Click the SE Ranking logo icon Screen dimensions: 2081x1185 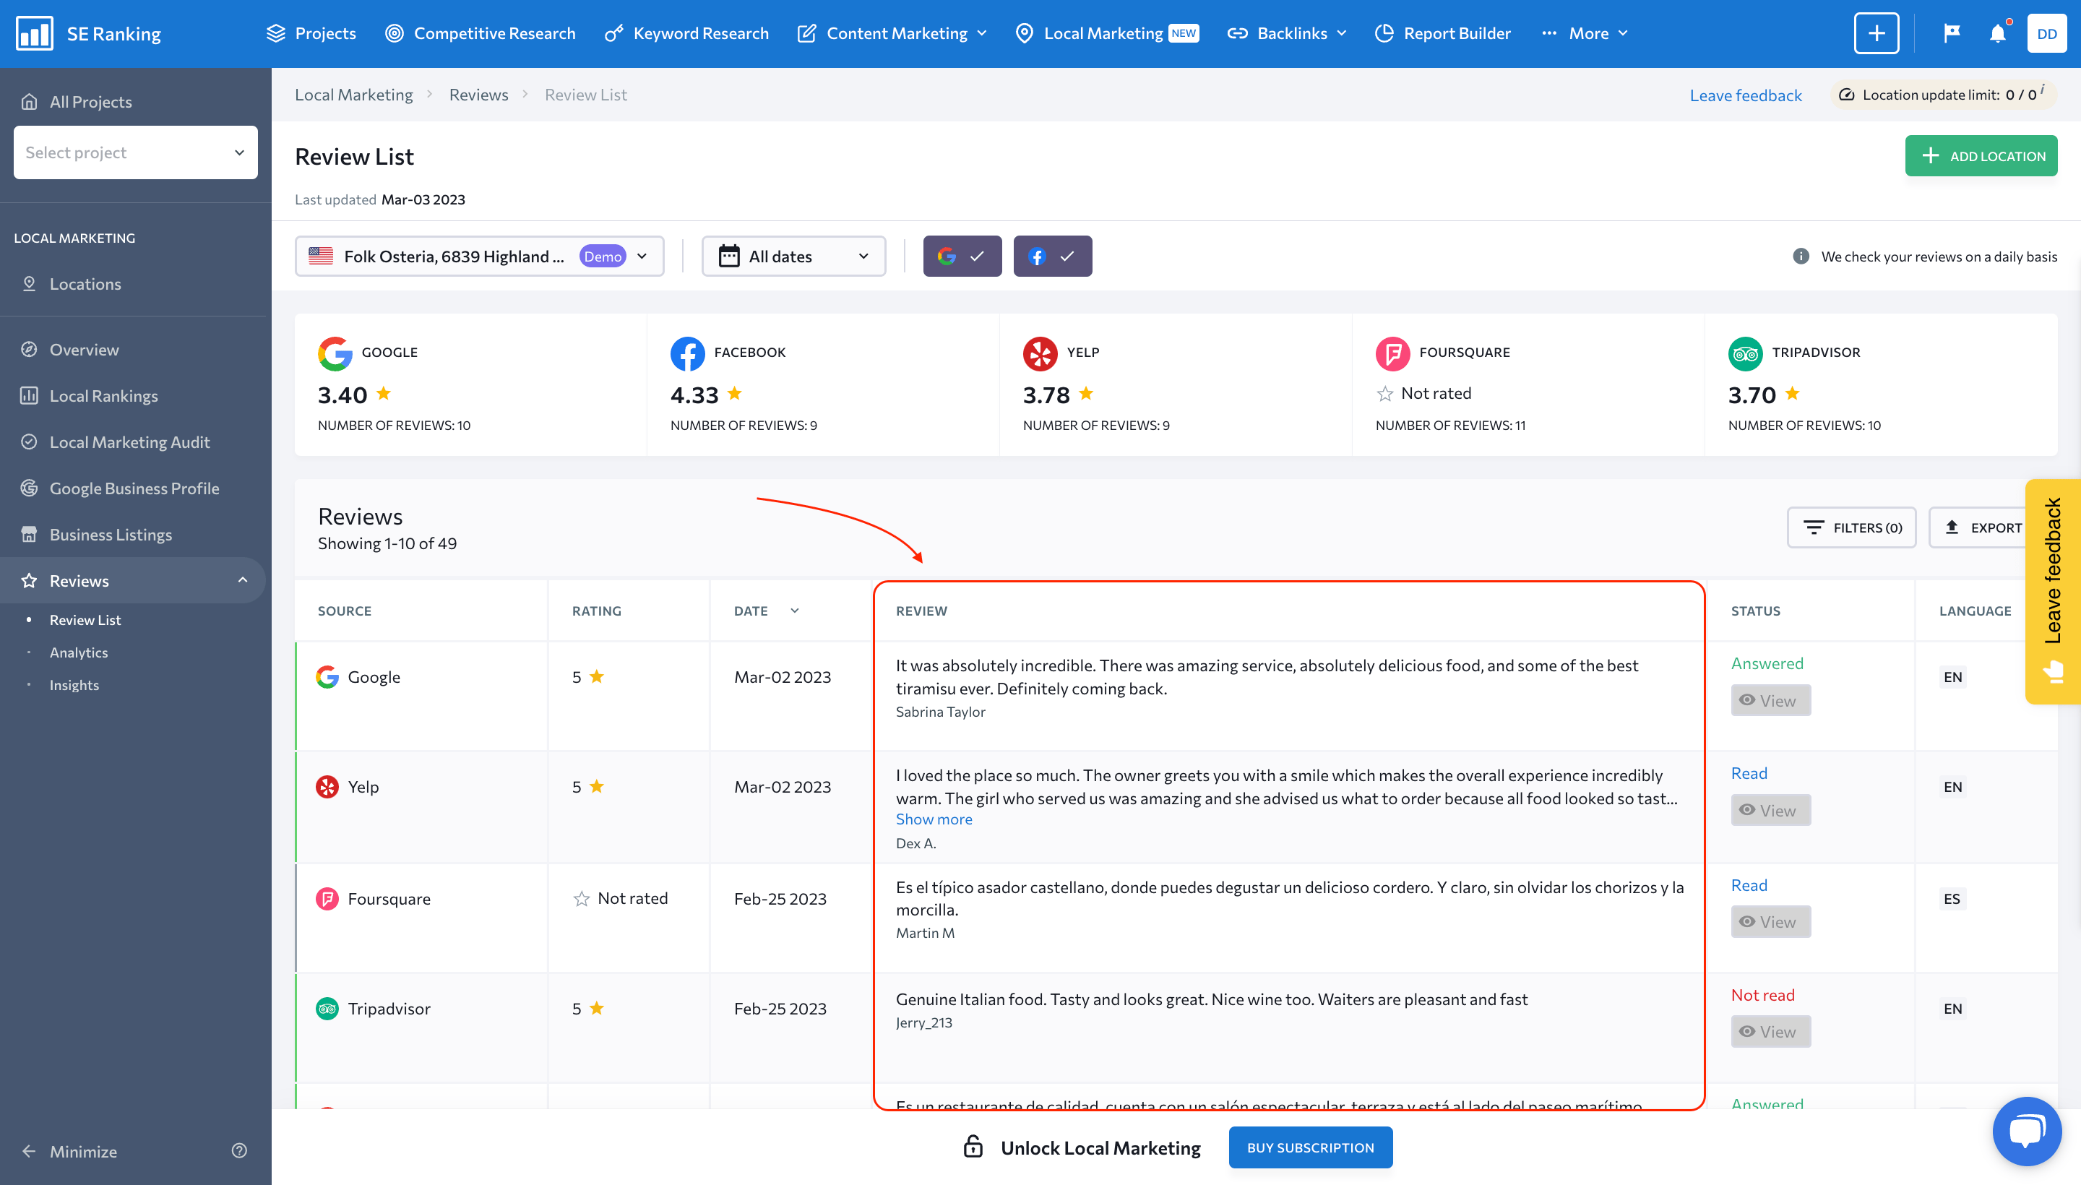34,33
